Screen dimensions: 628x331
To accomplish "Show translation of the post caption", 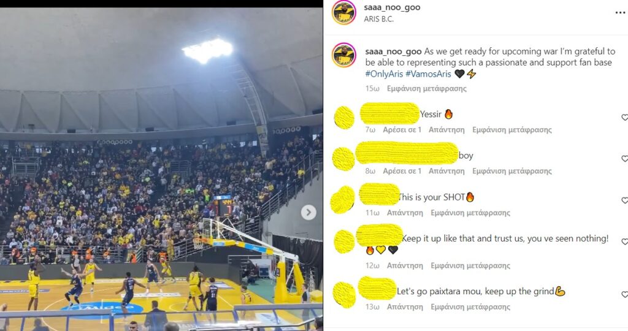I will point(427,88).
